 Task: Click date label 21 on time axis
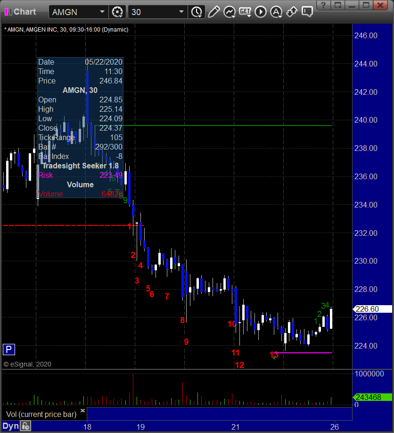[235, 427]
